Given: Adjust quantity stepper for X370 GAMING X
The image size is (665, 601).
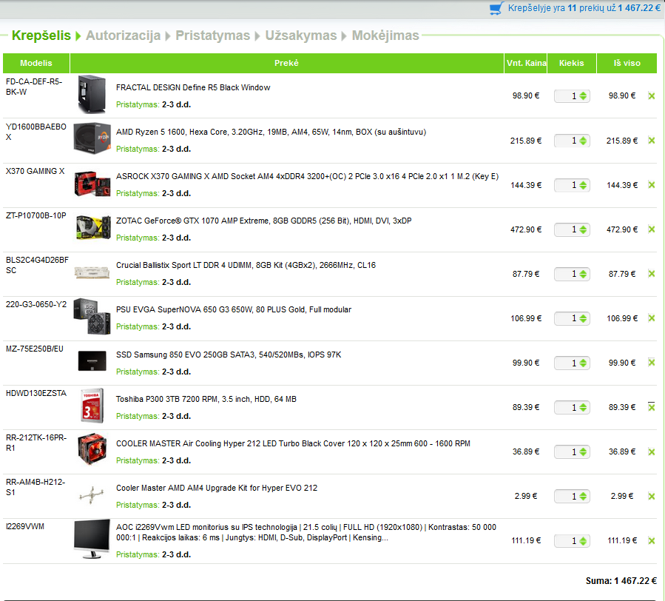Looking at the screenshot, I should (x=583, y=185).
